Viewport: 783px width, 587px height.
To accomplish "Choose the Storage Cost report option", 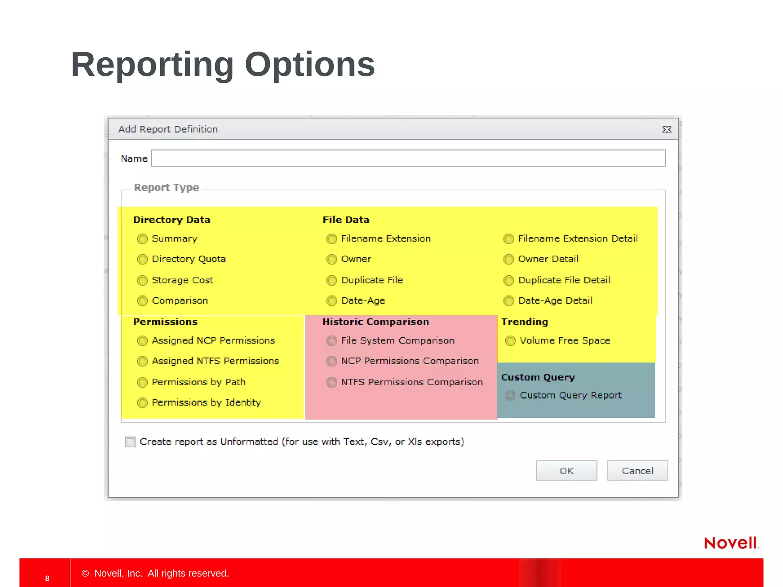I will [142, 281].
